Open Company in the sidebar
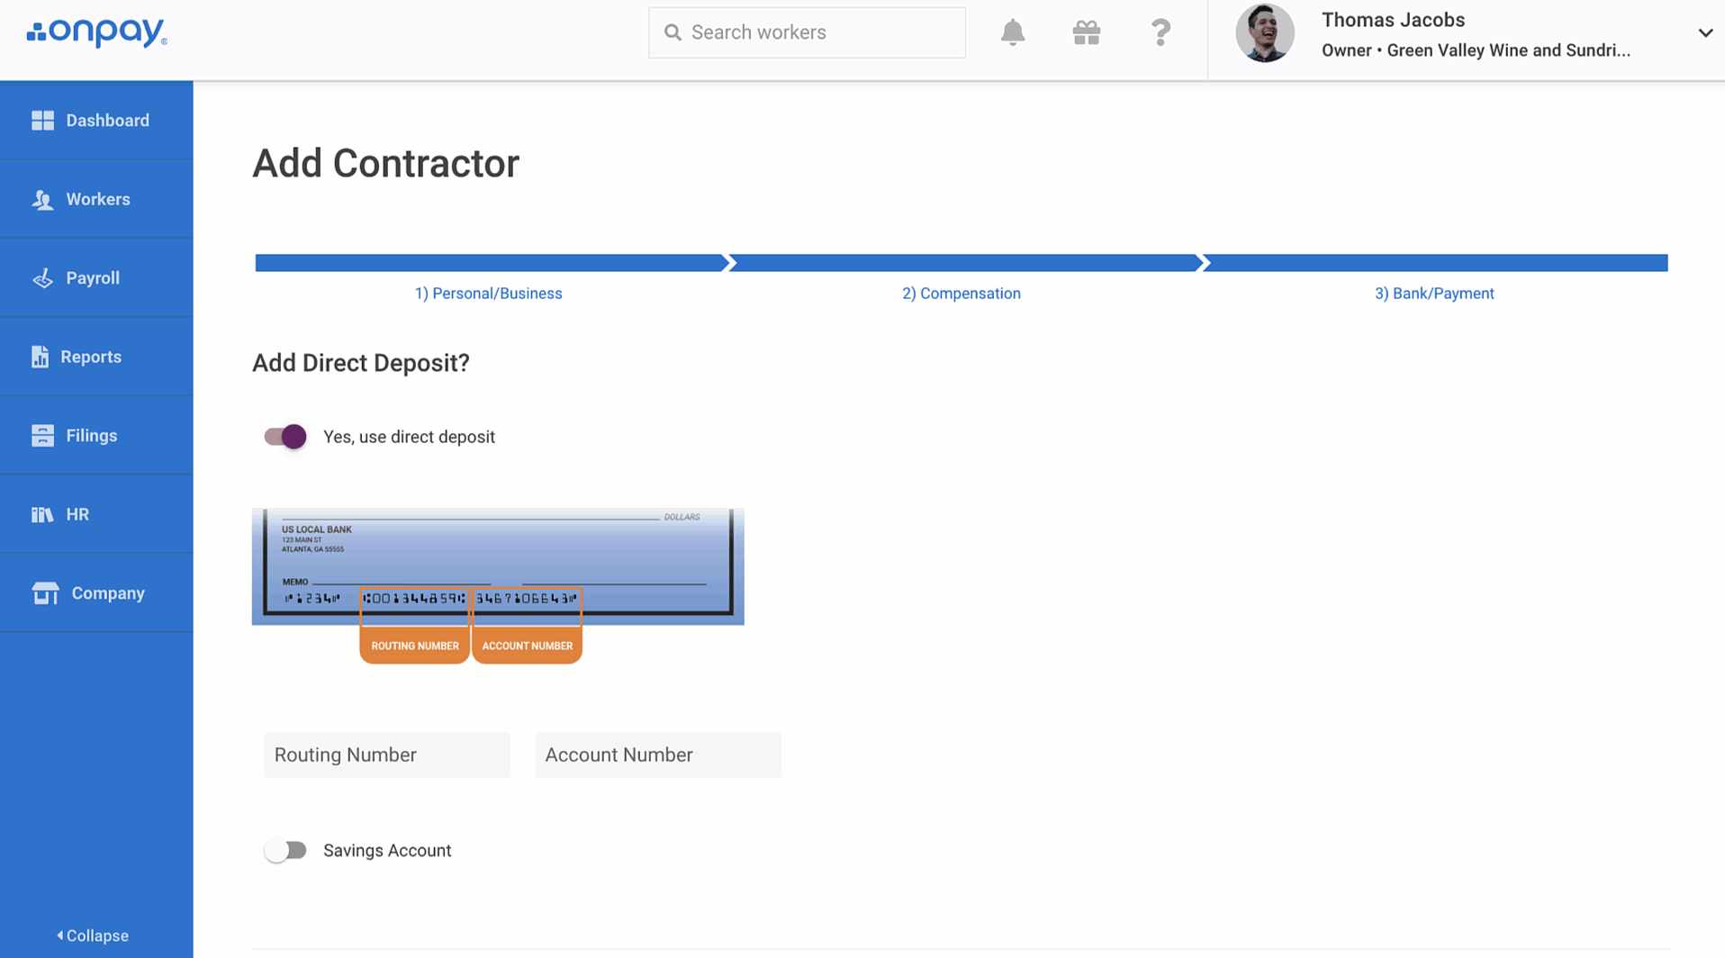1725x958 pixels. (96, 593)
